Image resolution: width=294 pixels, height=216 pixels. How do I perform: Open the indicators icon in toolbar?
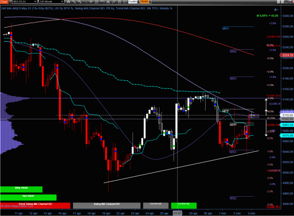click(114, 2)
